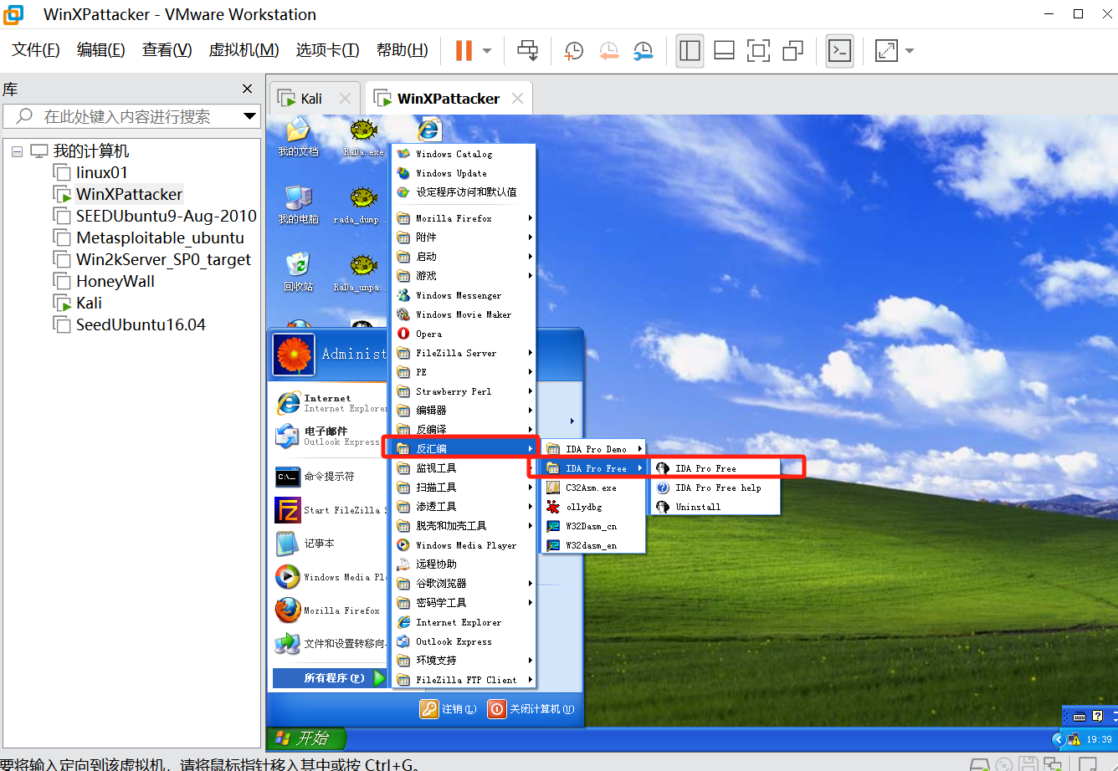This screenshot has height=771, width=1118.
Task: Toggle the thumbnail bar view button
Action: 724,51
